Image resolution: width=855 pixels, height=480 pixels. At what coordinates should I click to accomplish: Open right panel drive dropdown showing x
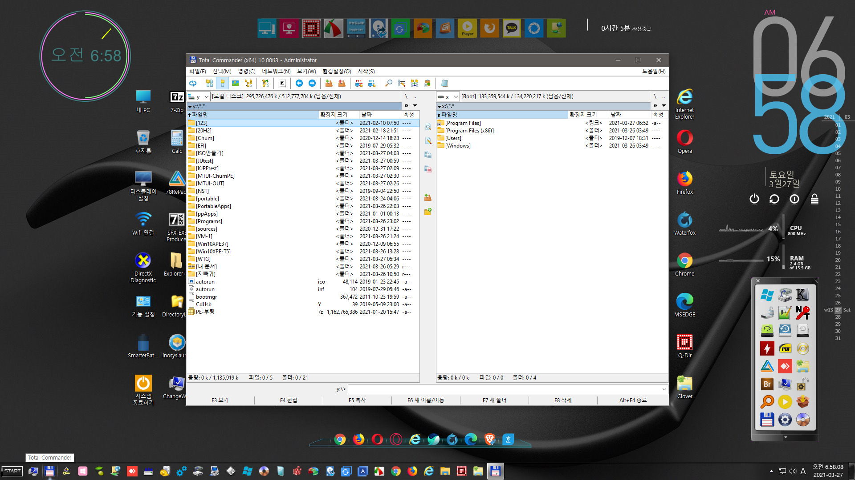pos(448,96)
